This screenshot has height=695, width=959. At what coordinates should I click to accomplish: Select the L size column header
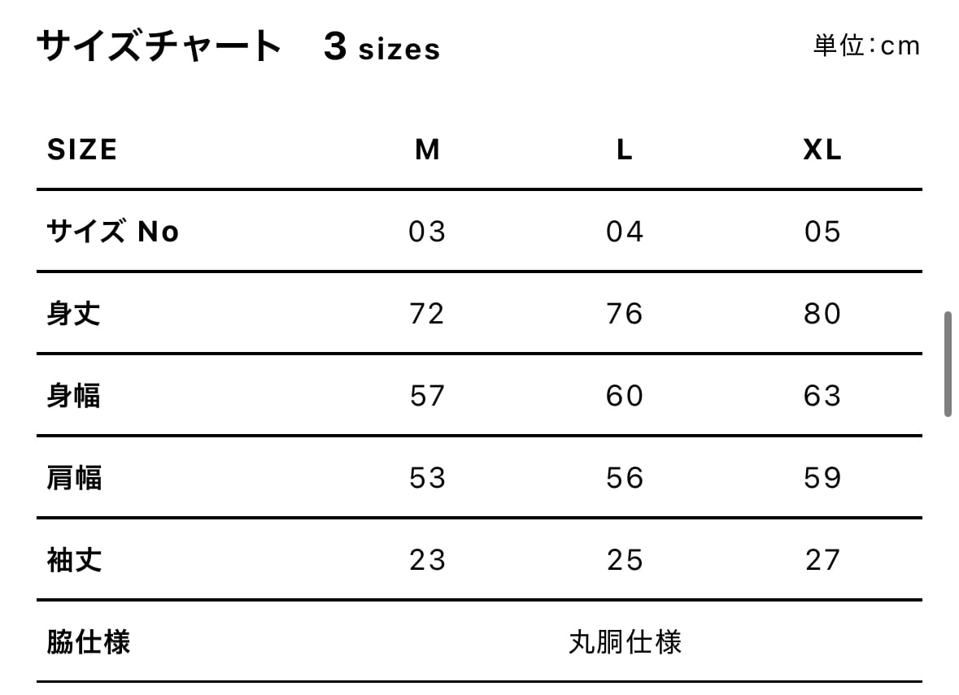pos(624,150)
